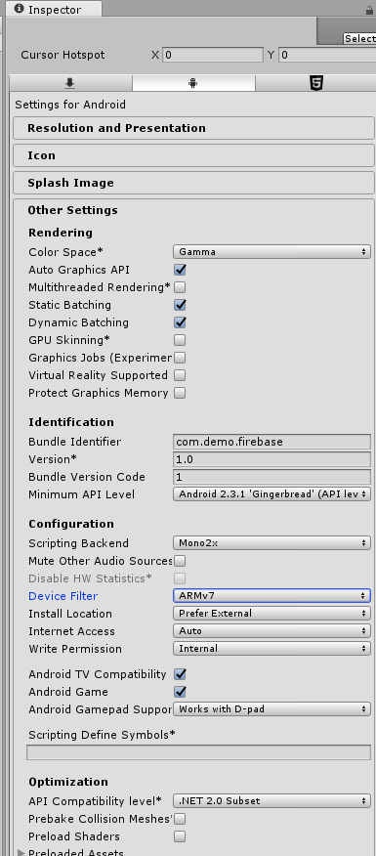The height and width of the screenshot is (856, 376).
Task: Check Virtual Reality Supported
Action: (180, 375)
